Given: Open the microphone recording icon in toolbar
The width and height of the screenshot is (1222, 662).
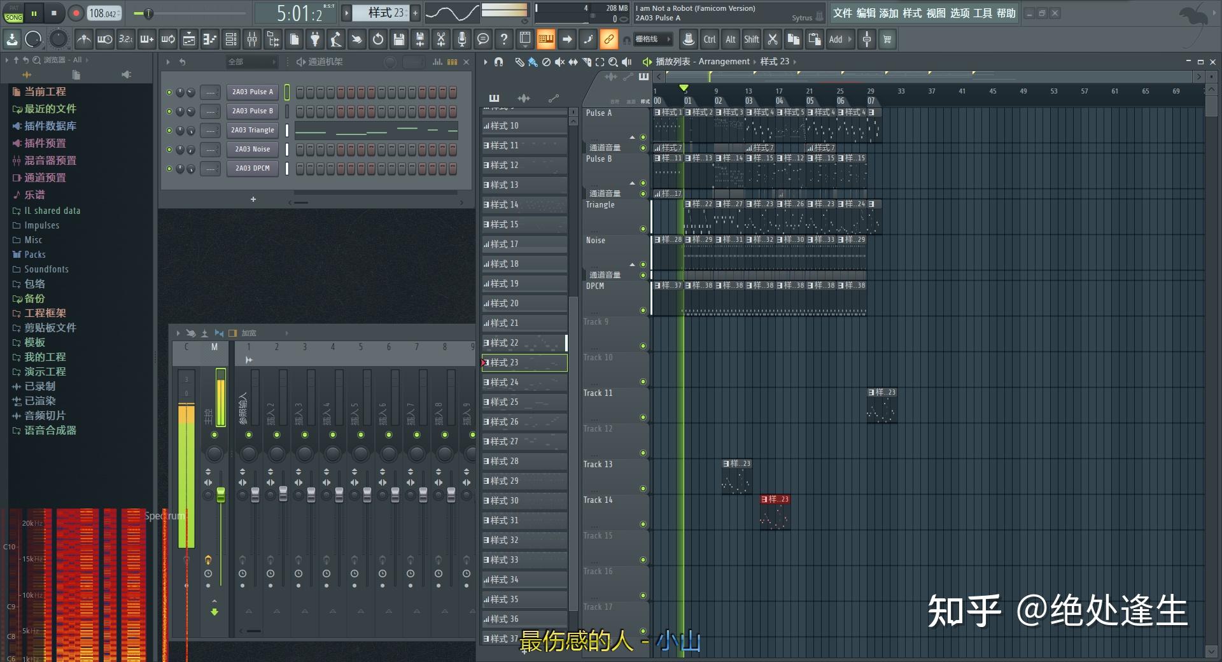Looking at the screenshot, I should tap(462, 39).
